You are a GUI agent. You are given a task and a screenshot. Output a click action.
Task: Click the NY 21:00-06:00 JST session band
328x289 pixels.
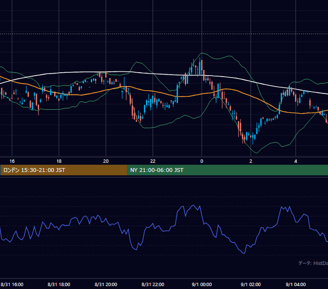(x=228, y=170)
